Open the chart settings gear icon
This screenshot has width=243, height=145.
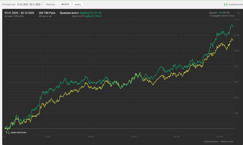pyautogui.click(x=238, y=13)
